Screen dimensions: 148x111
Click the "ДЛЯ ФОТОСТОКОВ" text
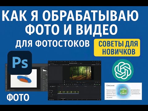pos(52,43)
